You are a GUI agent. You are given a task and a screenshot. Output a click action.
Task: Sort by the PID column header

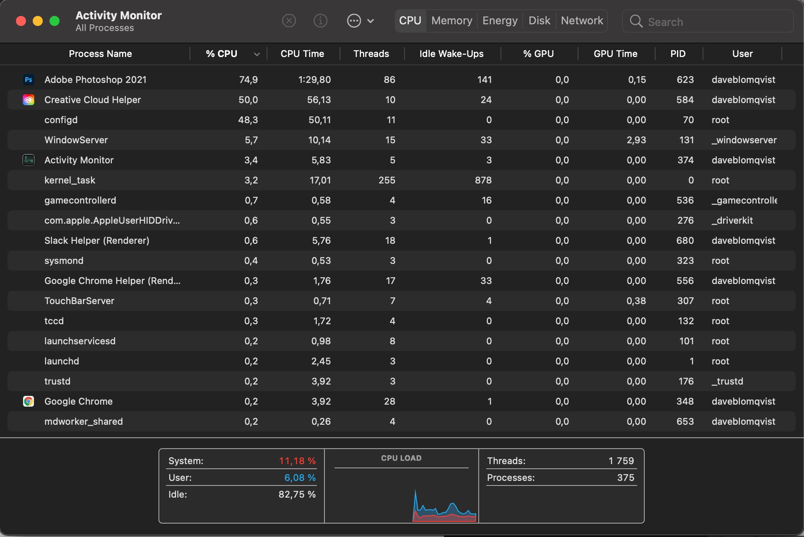(678, 54)
